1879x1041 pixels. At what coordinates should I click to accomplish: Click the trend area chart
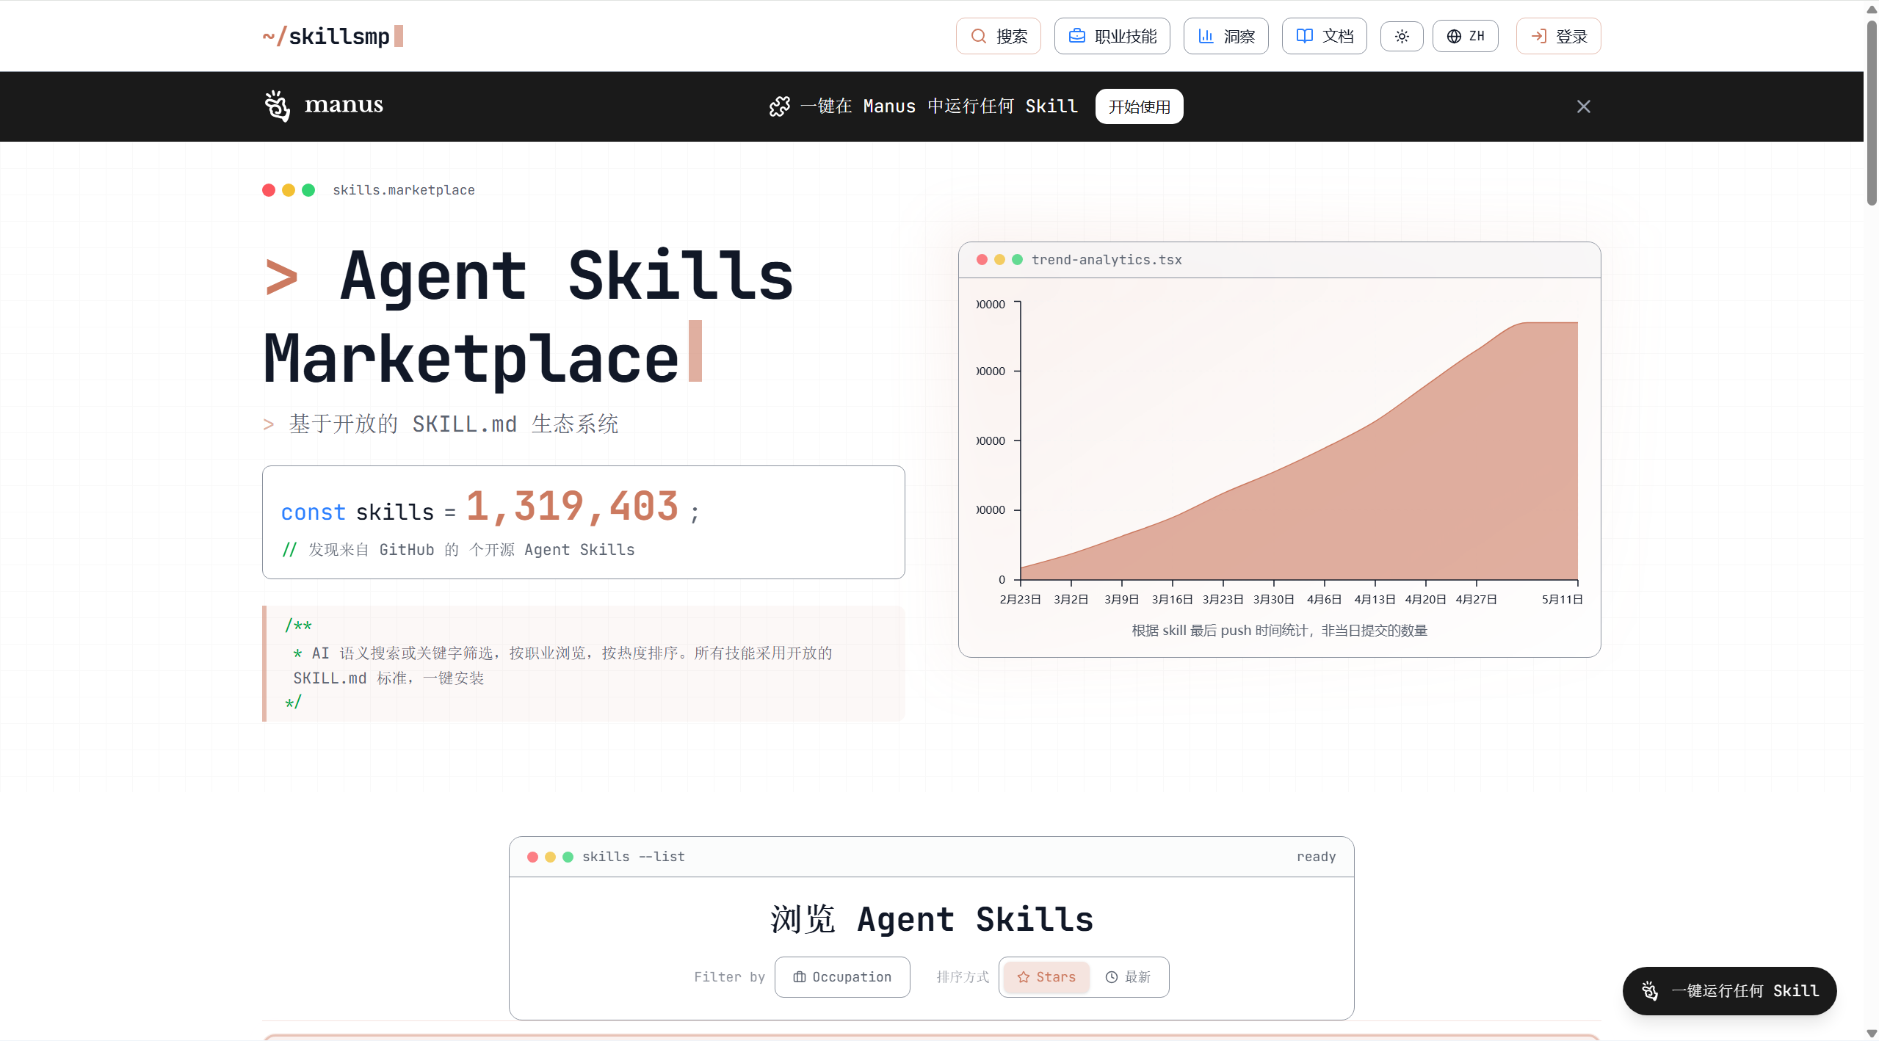[1298, 450]
